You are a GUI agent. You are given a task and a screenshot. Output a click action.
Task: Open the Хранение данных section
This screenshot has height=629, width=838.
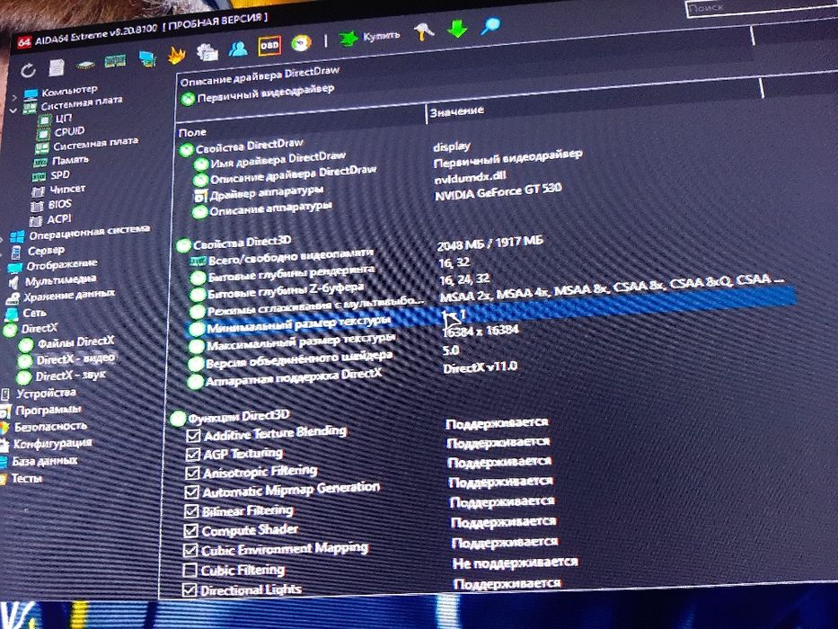click(x=69, y=296)
